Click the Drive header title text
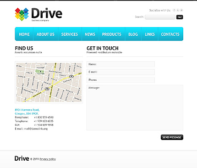The width and height of the screenshot is (197, 168). (47, 13)
